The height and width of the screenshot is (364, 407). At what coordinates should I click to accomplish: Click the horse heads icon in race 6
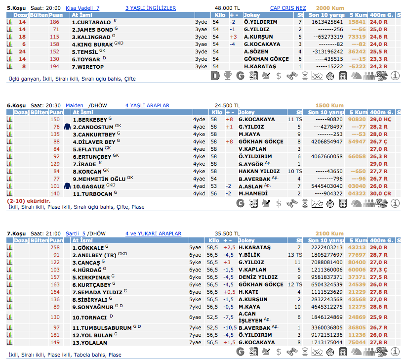pos(356,203)
